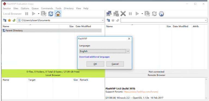Open the remote path dropdown arrow
209x101 pixels.
click(x=206, y=20)
